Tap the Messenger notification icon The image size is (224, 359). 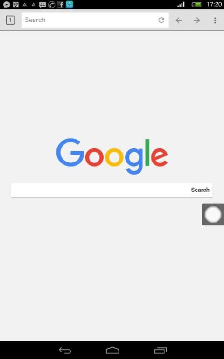point(7,5)
